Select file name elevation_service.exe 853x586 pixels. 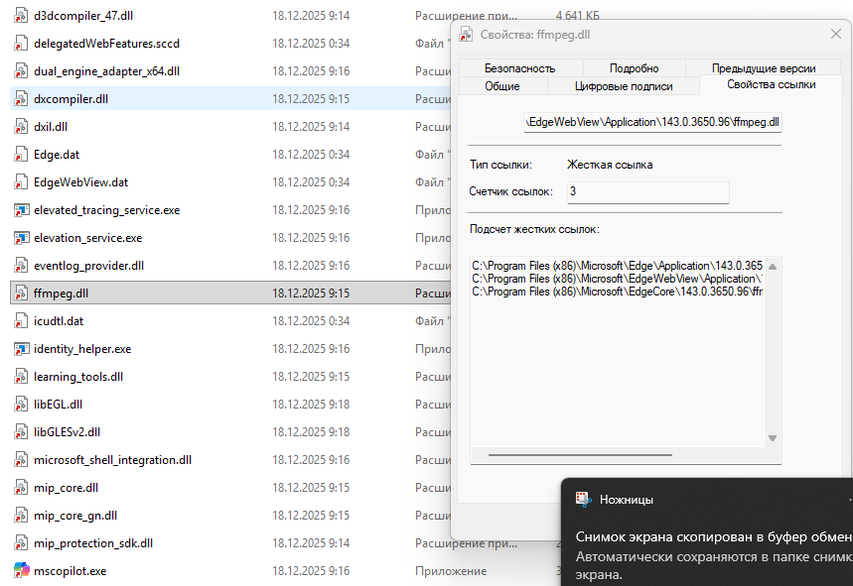(87, 238)
